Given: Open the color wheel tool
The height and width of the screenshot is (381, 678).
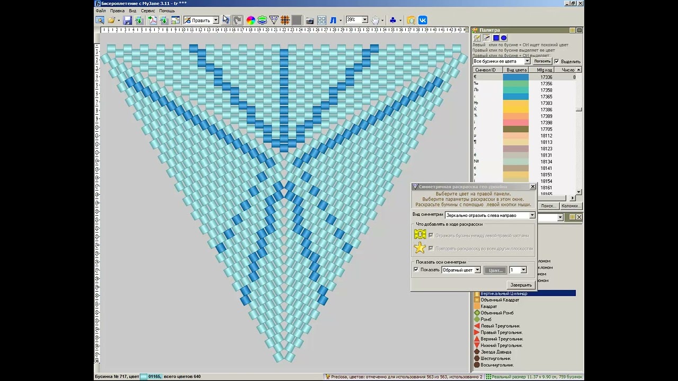Looking at the screenshot, I should point(251,20).
